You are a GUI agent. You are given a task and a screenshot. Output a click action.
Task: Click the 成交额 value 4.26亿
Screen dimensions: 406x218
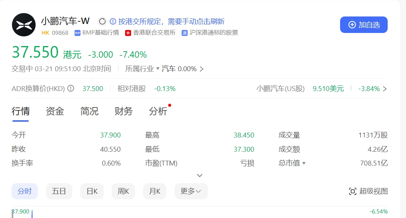pos(378,149)
